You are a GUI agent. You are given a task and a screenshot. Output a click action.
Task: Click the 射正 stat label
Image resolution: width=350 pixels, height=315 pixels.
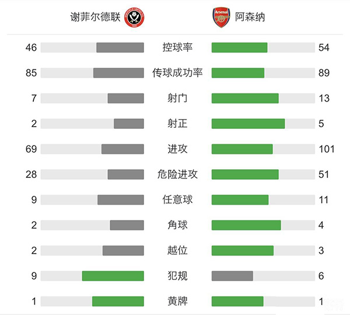coord(177,124)
